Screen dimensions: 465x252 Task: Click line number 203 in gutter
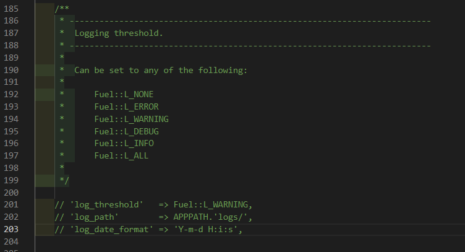[x=11, y=230]
